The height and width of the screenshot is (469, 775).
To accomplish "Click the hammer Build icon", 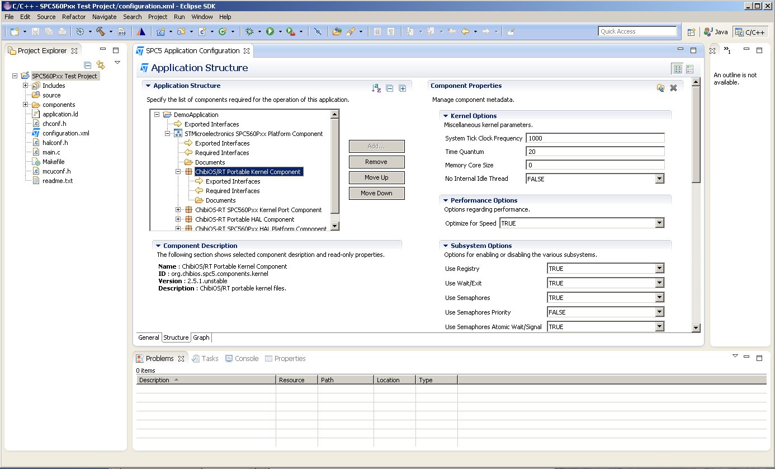I will [x=101, y=32].
